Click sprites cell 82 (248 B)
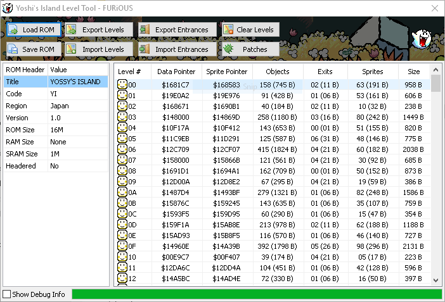 (x=372, y=192)
